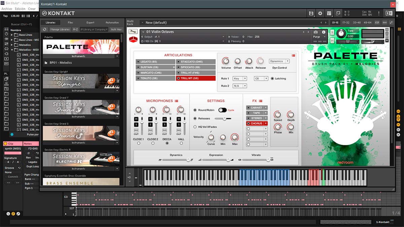Viewport: 404px width, 227px height.
Task: Click the chorus Speed knob
Action: tap(278, 114)
